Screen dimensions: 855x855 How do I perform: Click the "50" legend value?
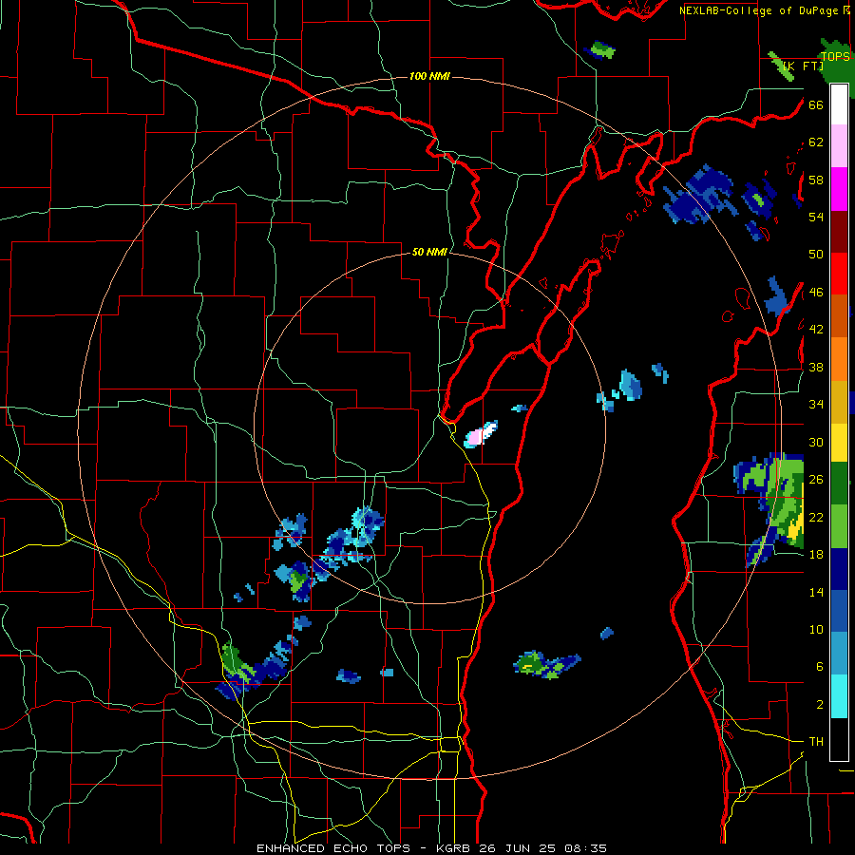click(x=816, y=254)
